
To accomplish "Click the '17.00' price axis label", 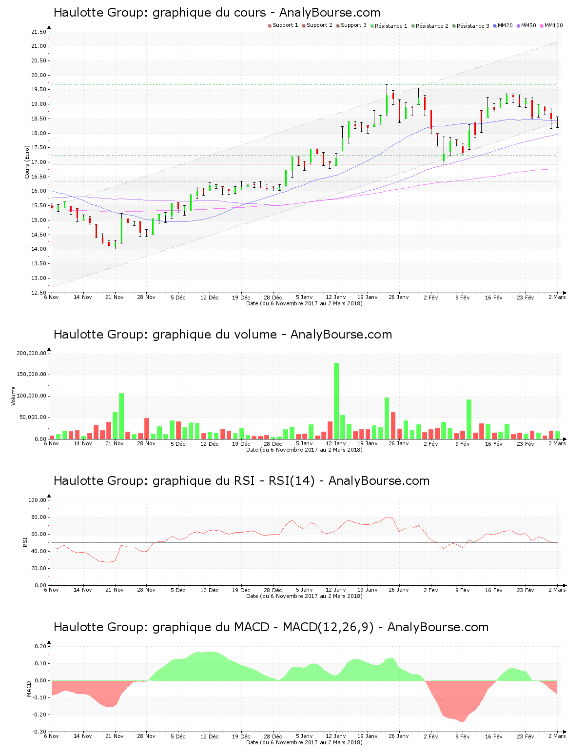I will coord(39,162).
